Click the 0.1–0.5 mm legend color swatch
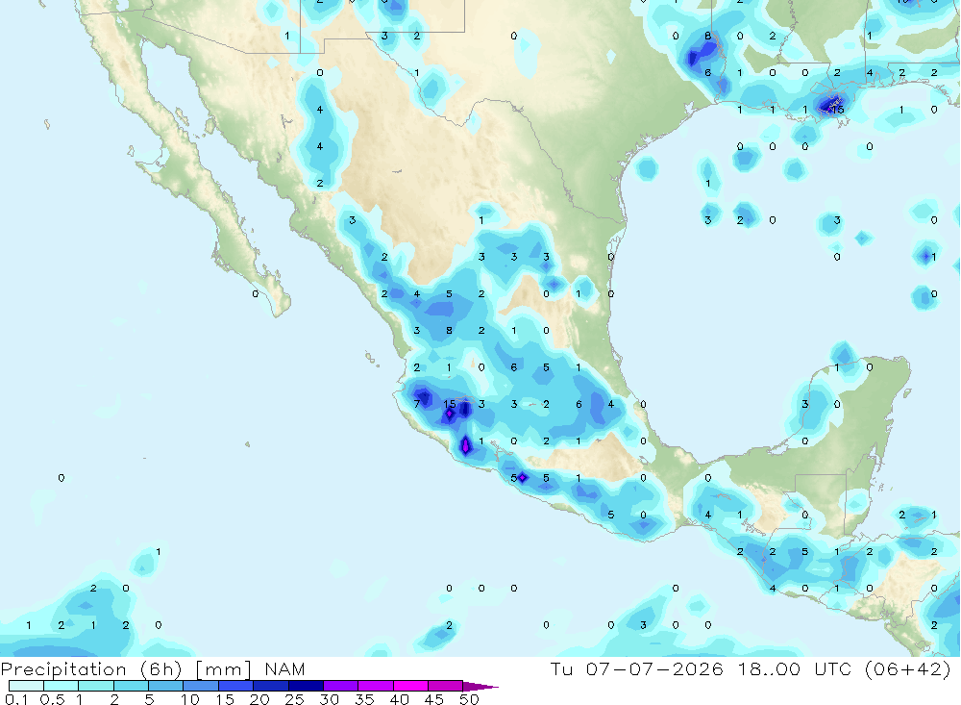961x705 pixels. (26, 686)
